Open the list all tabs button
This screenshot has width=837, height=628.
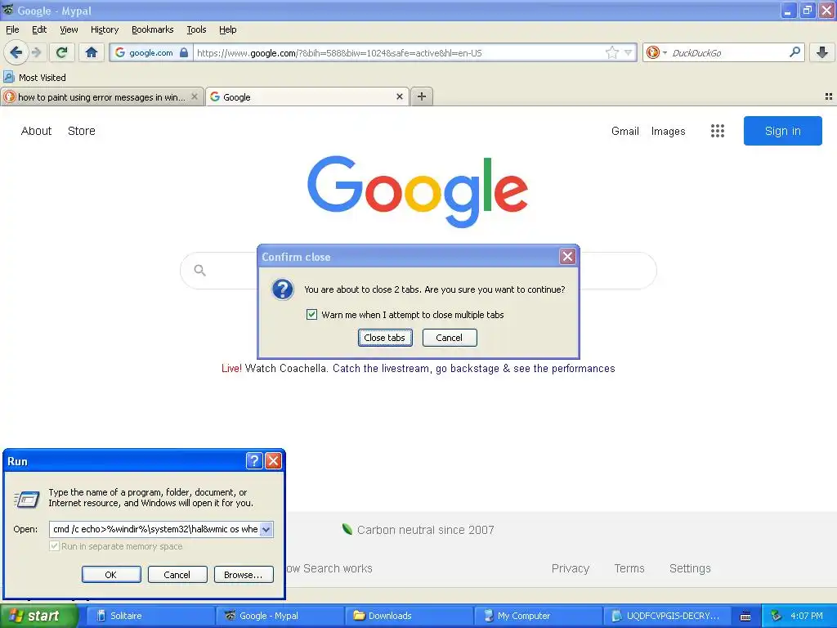(829, 96)
